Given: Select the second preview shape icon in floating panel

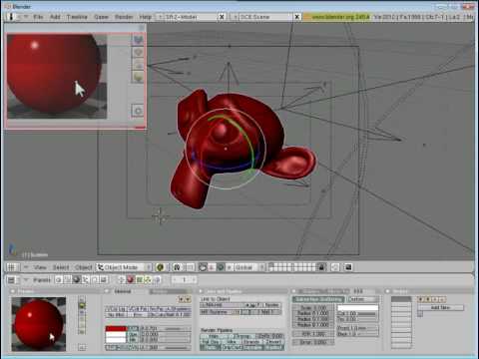Looking at the screenshot, I should pos(138,53).
